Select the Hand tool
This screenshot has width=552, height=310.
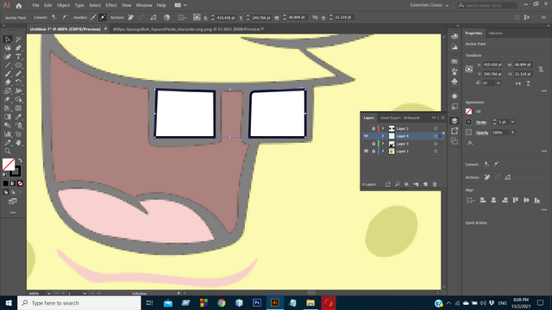18,143
